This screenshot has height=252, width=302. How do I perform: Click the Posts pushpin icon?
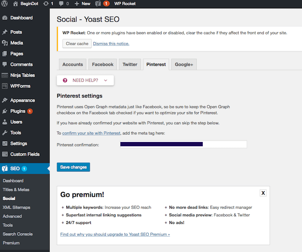point(5,32)
